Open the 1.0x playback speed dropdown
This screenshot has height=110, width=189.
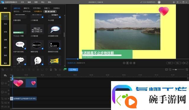[x=178, y=63]
